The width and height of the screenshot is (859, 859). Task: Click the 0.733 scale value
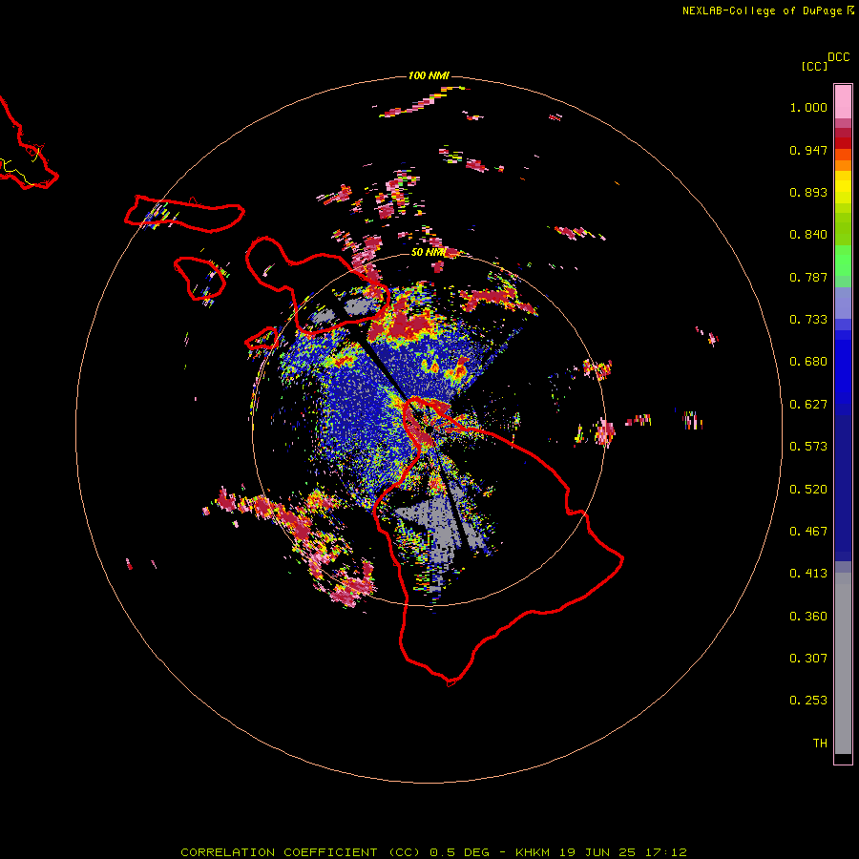click(x=808, y=320)
